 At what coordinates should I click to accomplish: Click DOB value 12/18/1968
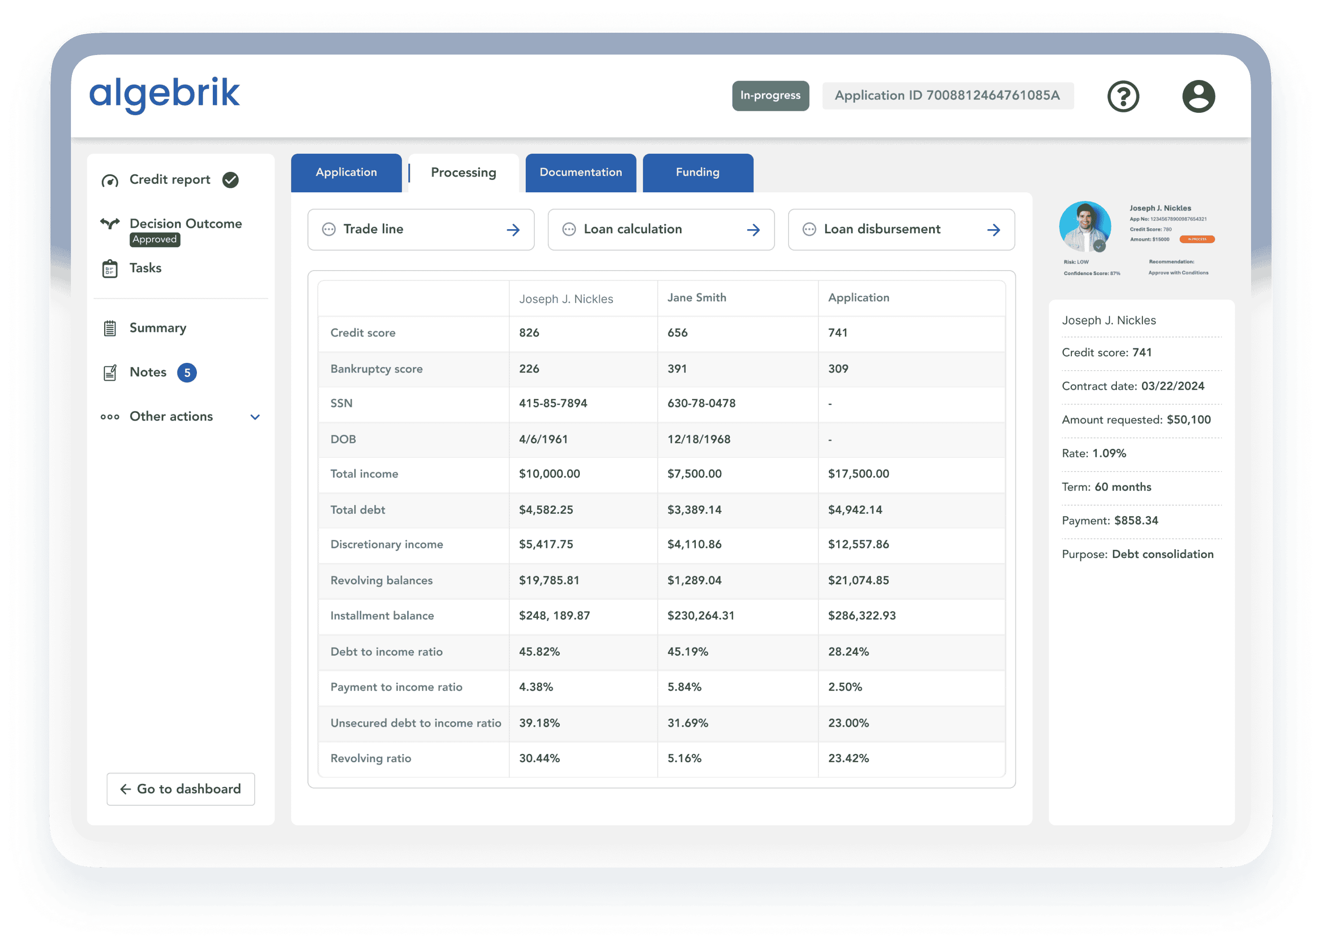(x=699, y=439)
